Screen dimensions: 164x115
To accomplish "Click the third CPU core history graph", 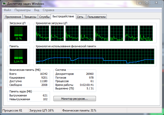I will click(x=72, y=33).
